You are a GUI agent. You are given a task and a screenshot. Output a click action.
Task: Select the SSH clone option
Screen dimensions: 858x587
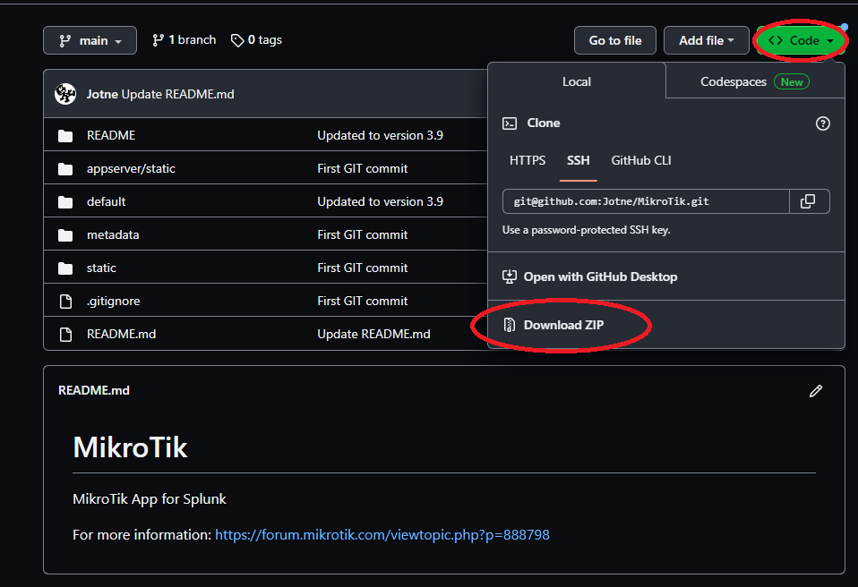578,160
